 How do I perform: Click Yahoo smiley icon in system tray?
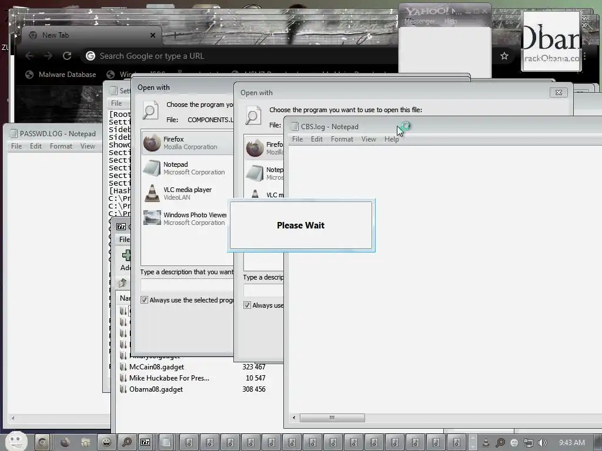click(514, 443)
